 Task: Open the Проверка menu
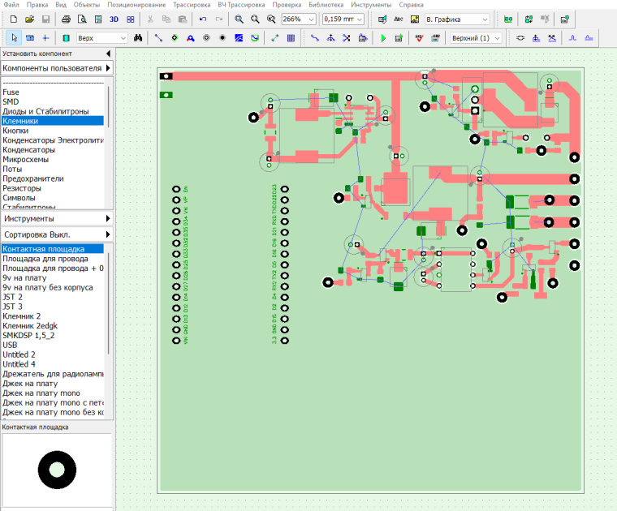tap(287, 5)
